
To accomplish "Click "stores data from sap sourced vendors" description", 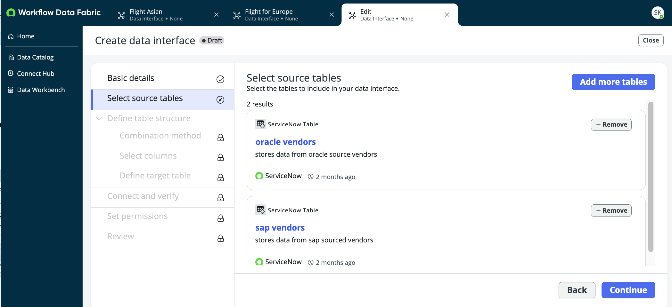I will pos(314,240).
